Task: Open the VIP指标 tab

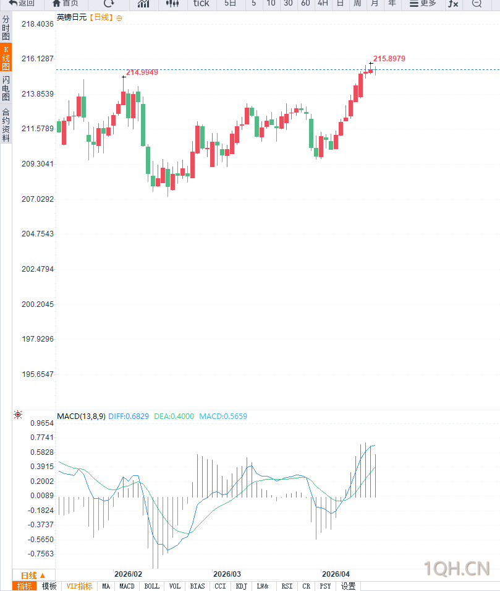Action: tap(79, 586)
